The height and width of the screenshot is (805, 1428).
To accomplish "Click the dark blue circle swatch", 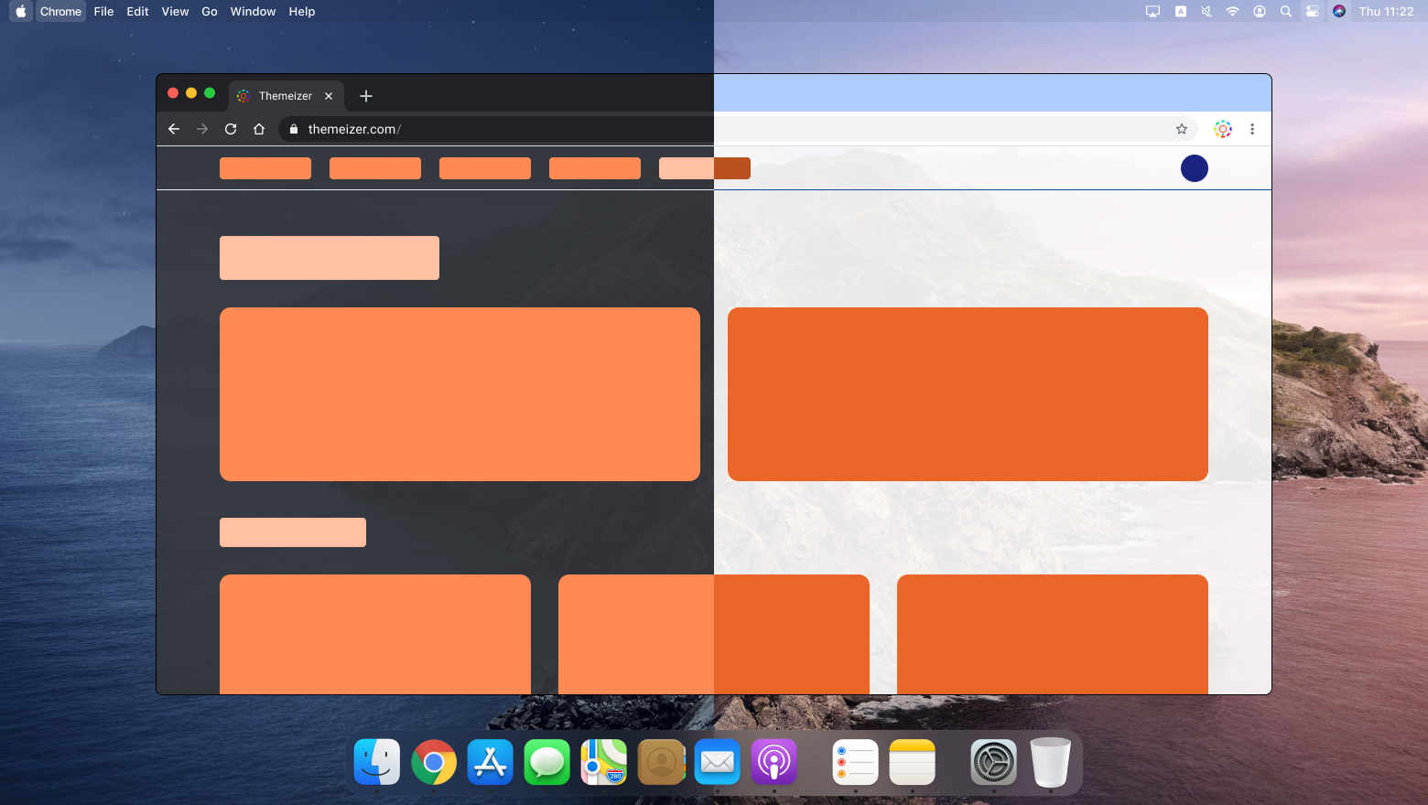I will pyautogui.click(x=1195, y=168).
